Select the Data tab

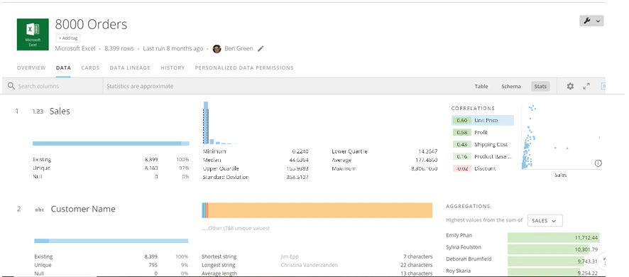[x=63, y=68]
